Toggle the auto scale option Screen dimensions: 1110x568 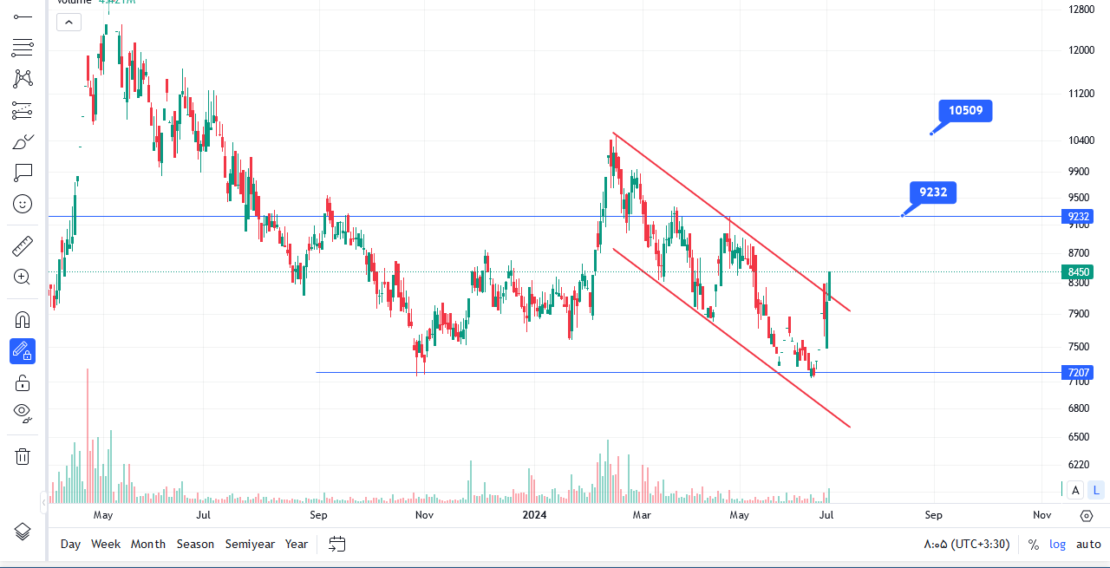(x=1088, y=545)
